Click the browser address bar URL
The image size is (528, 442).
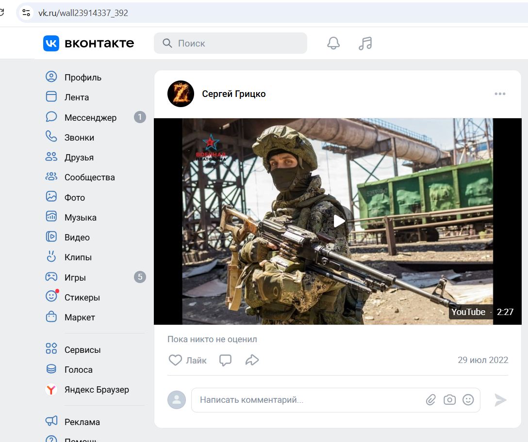(83, 13)
